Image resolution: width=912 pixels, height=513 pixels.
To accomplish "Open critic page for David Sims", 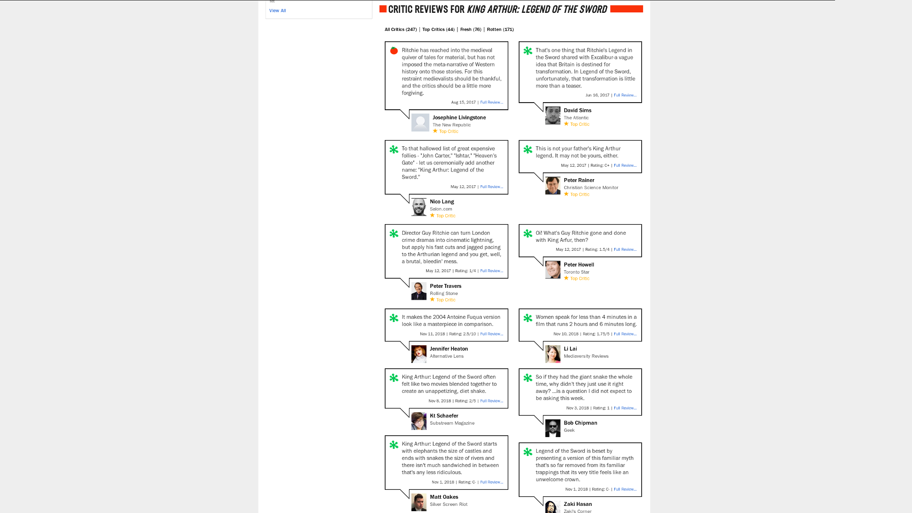I will (x=577, y=110).
